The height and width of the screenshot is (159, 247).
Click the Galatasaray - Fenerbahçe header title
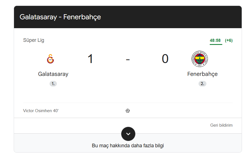[x=60, y=17]
